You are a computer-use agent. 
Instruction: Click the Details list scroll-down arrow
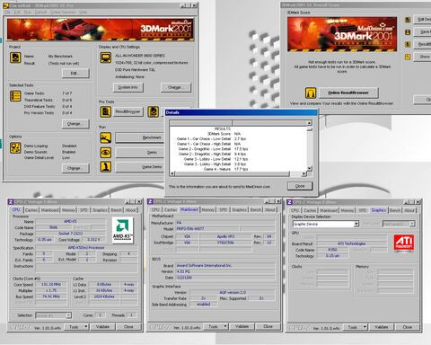[310, 168]
